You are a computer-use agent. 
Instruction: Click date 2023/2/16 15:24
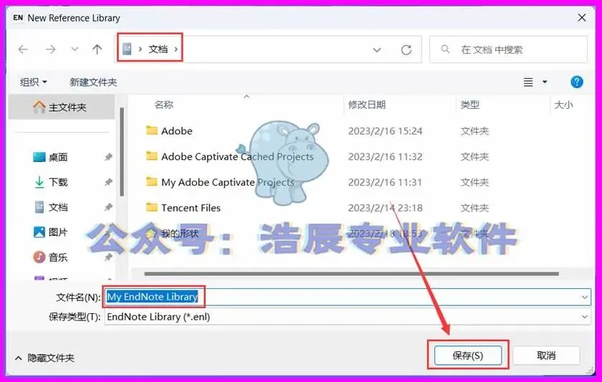(x=385, y=131)
